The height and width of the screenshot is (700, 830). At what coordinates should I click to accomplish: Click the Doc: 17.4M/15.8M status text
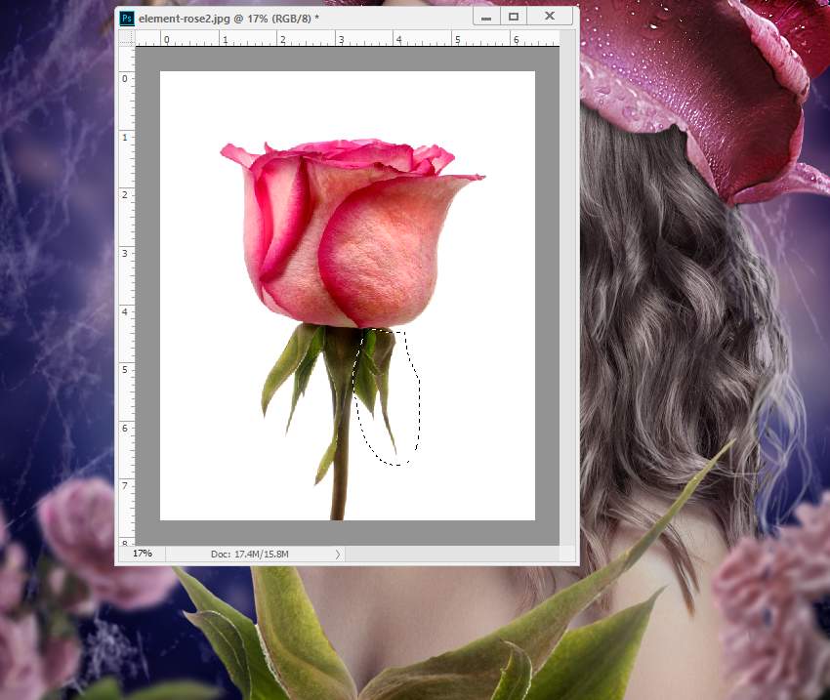click(249, 554)
